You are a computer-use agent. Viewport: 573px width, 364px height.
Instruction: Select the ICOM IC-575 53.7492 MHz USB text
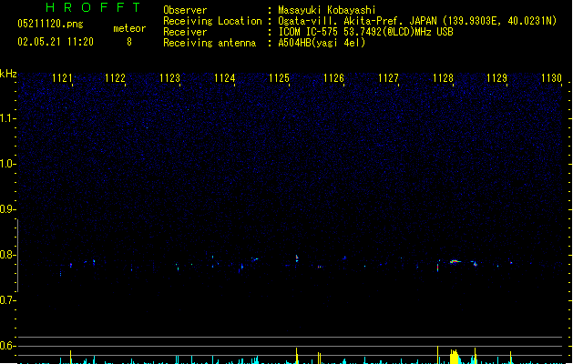tap(365, 32)
